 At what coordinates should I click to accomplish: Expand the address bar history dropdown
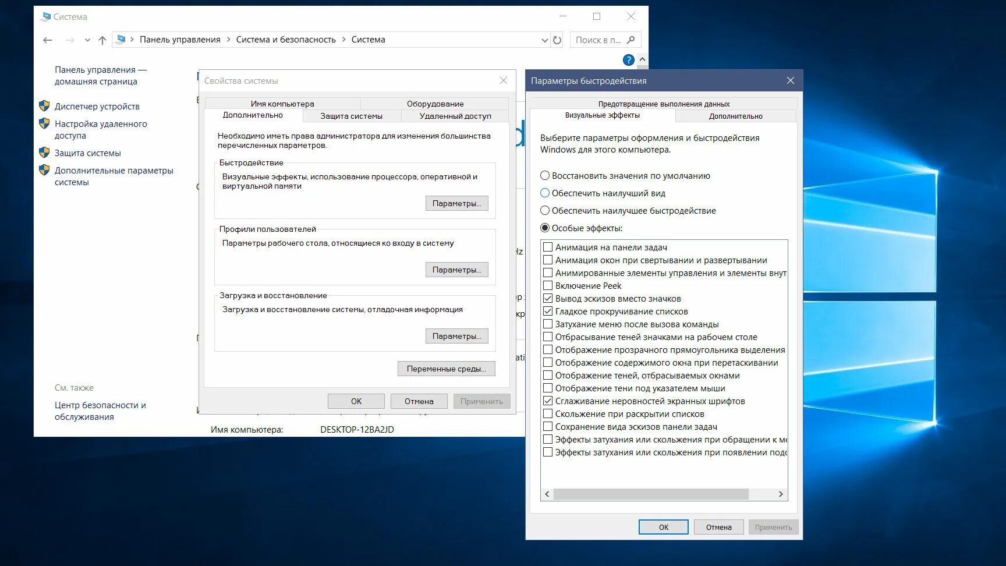(x=545, y=40)
